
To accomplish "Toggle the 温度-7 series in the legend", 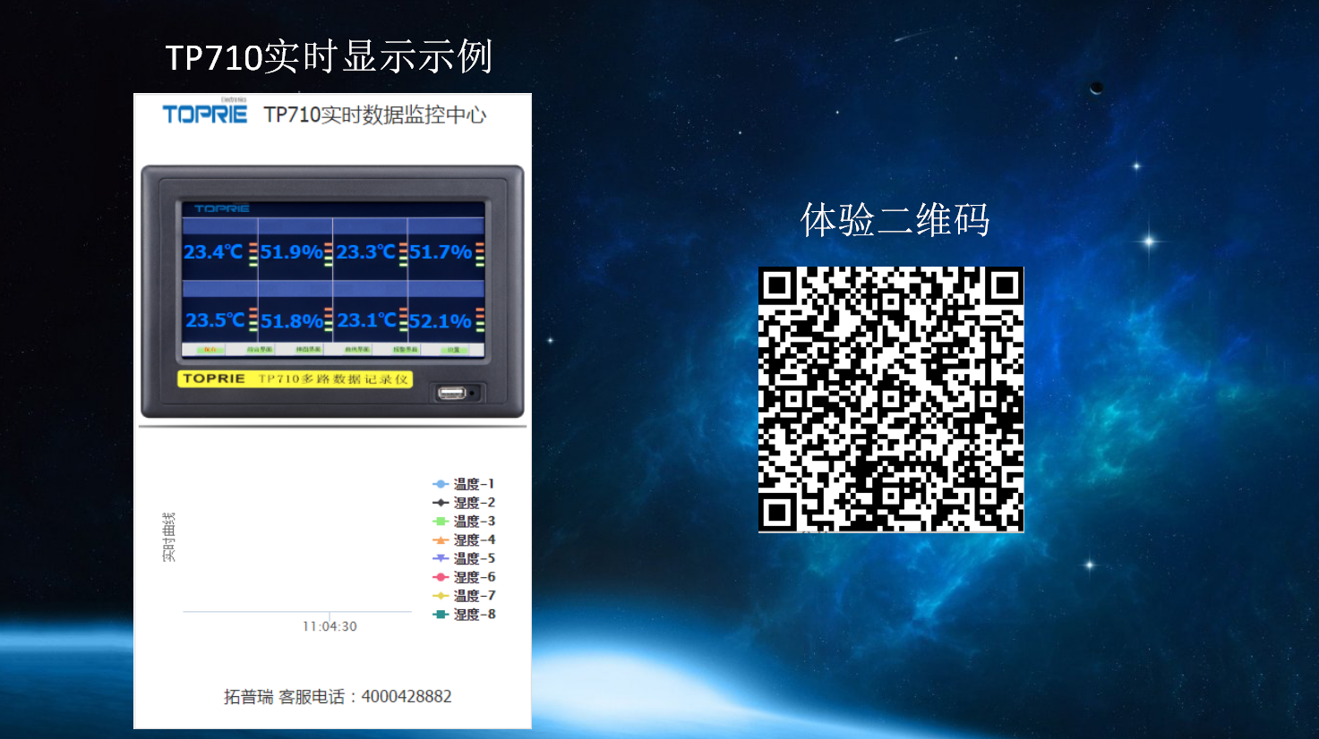I will click(464, 596).
